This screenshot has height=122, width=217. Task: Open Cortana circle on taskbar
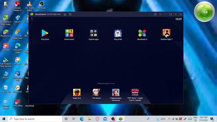pos(66,119)
